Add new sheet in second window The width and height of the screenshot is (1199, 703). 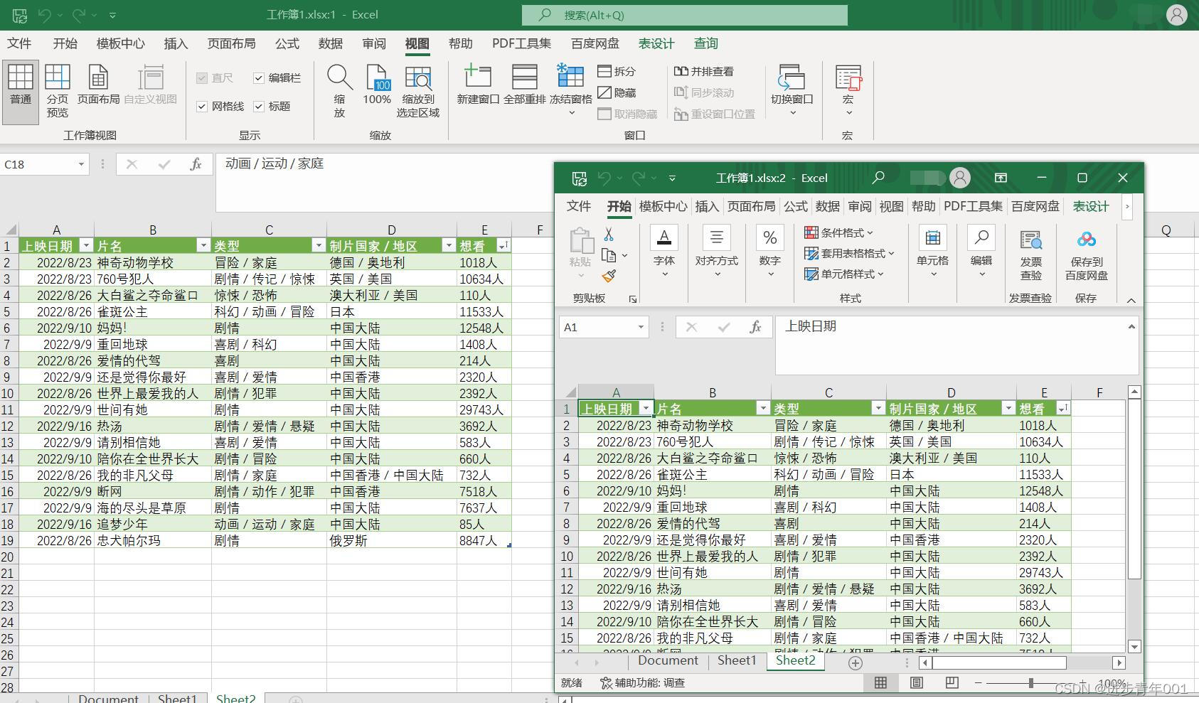coord(856,662)
